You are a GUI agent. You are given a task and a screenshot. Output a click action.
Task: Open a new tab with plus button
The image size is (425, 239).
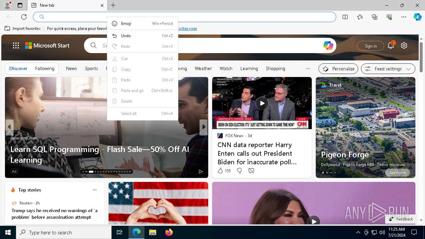[x=113, y=5]
